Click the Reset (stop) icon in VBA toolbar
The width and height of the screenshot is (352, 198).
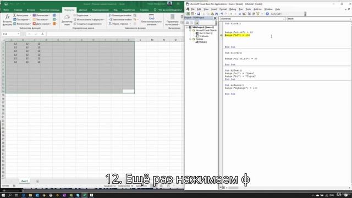tap(240, 14)
